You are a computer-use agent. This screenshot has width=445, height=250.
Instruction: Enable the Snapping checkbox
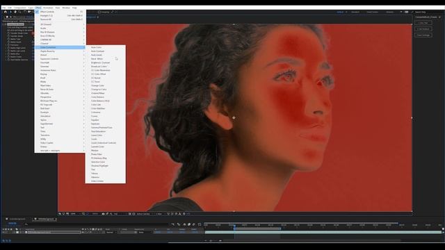[99, 12]
